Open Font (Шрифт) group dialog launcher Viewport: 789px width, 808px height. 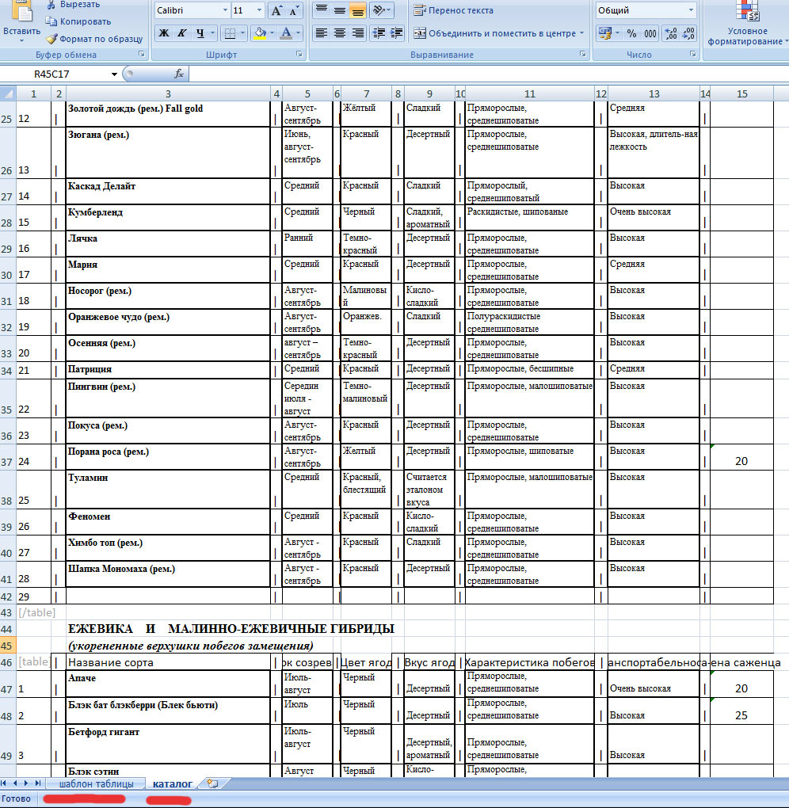[x=299, y=54]
